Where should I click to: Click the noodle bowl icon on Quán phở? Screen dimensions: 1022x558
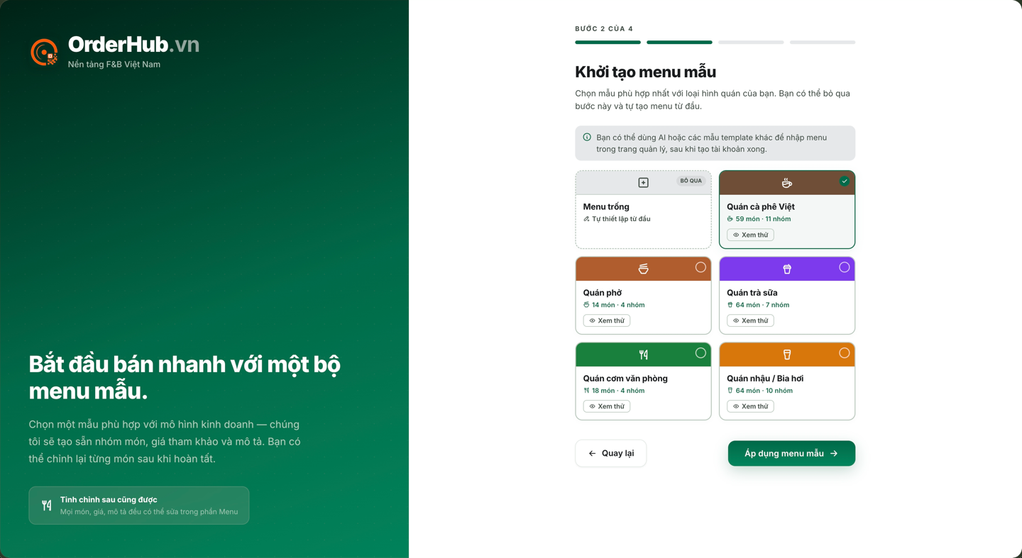pos(643,269)
